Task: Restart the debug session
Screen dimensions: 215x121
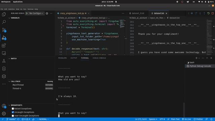Action: [208, 13]
